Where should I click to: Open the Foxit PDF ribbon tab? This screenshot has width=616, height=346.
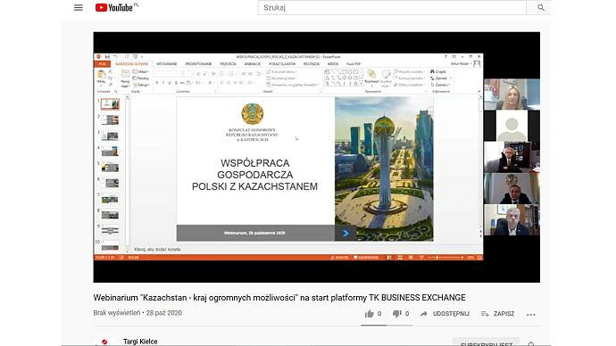354,64
